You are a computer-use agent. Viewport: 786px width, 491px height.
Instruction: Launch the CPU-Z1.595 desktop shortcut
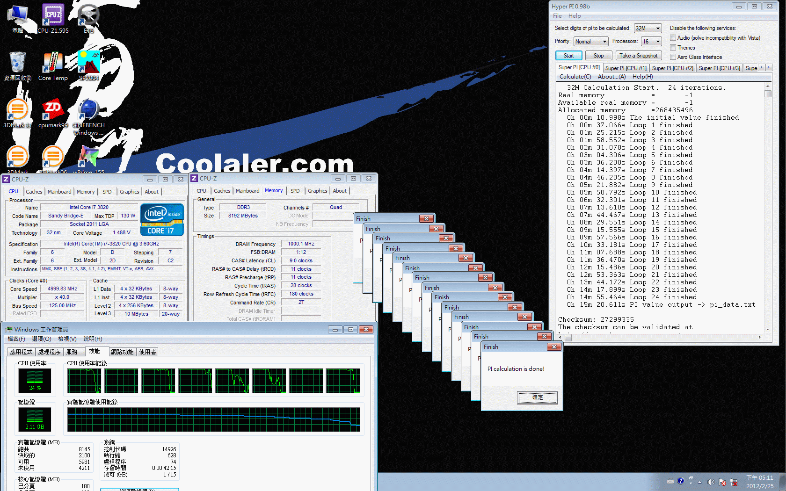point(53,19)
